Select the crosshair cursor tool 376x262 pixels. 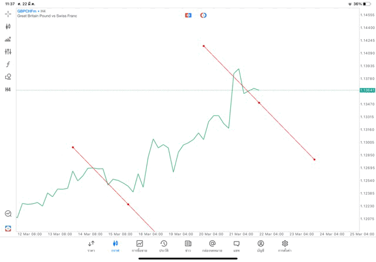[8, 13]
